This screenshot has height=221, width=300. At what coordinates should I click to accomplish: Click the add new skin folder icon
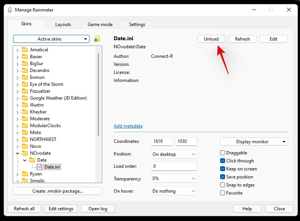(97, 39)
